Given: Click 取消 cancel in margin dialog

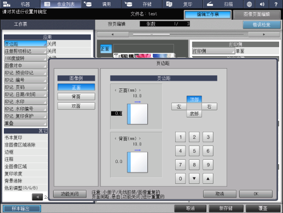Looking at the screenshot, I should point(220,194).
